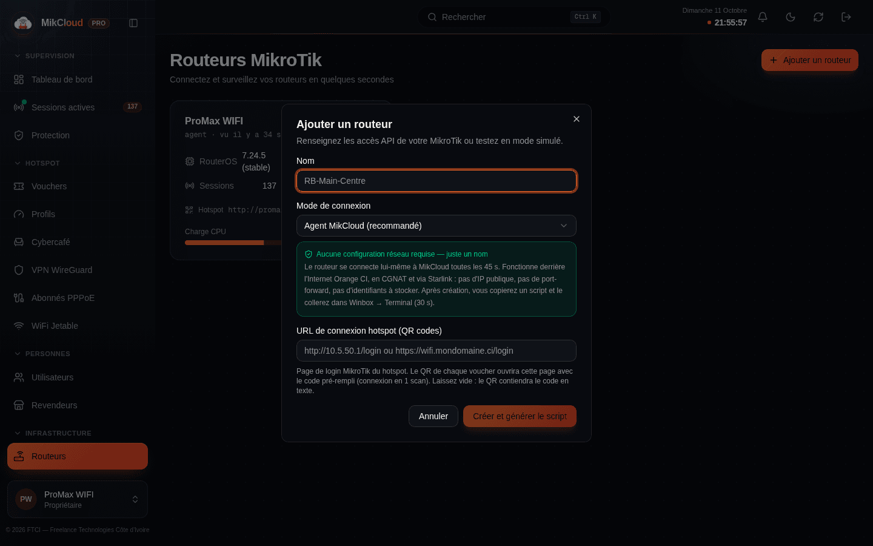Click the URL de connexion hotspot field
The height and width of the screenshot is (546, 873).
pos(436,351)
